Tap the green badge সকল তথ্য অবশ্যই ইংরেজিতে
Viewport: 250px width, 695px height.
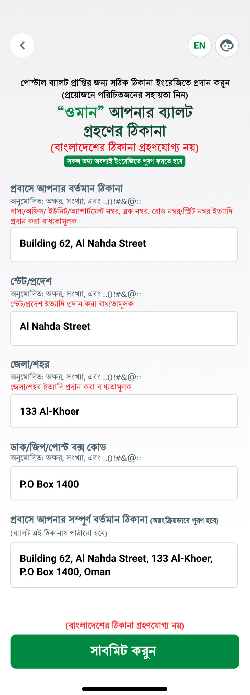[x=125, y=161]
